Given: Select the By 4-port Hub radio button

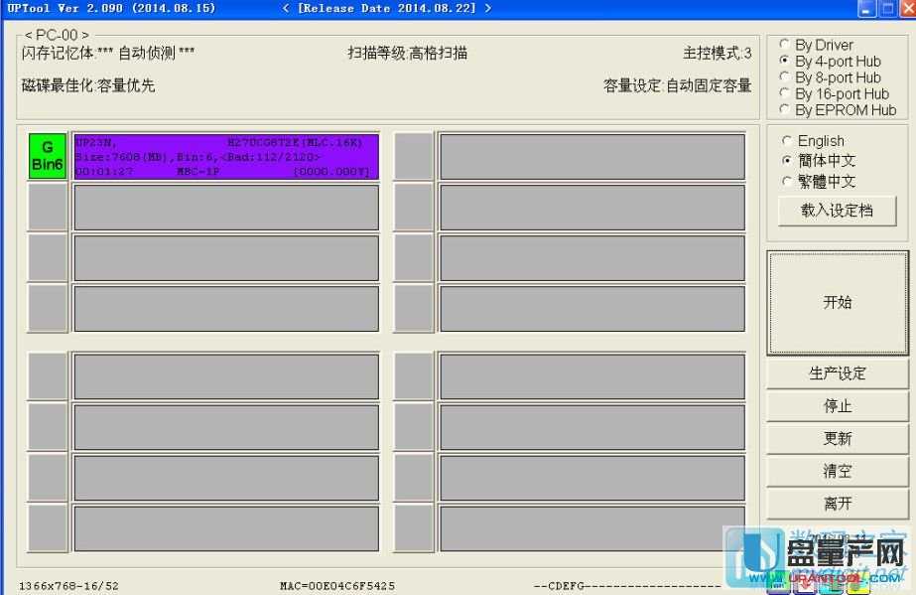Looking at the screenshot, I should click(x=786, y=61).
